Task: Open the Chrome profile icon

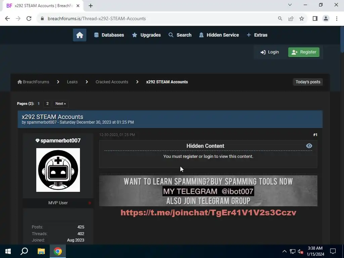Action: [326, 18]
